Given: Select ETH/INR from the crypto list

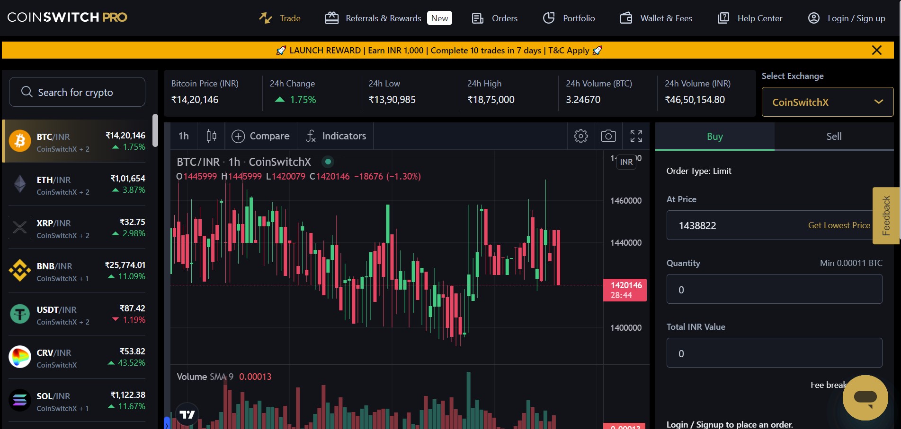Looking at the screenshot, I should tap(76, 185).
